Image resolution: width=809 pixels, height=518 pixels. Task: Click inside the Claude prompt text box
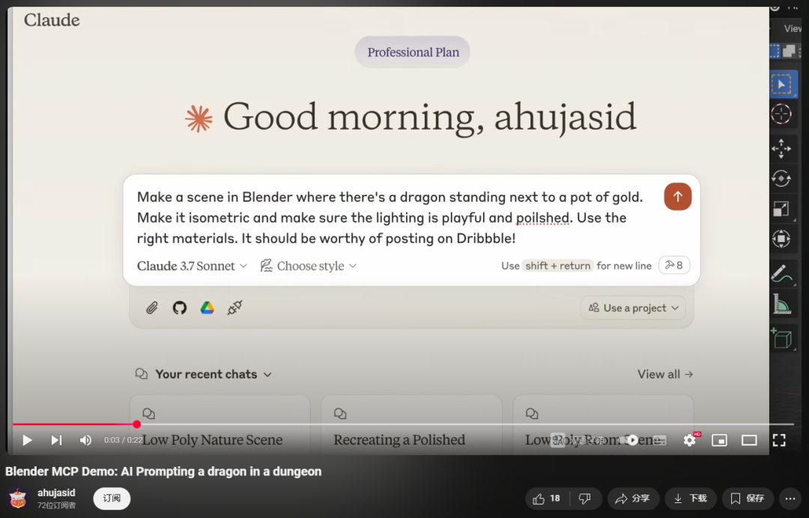[392, 217]
